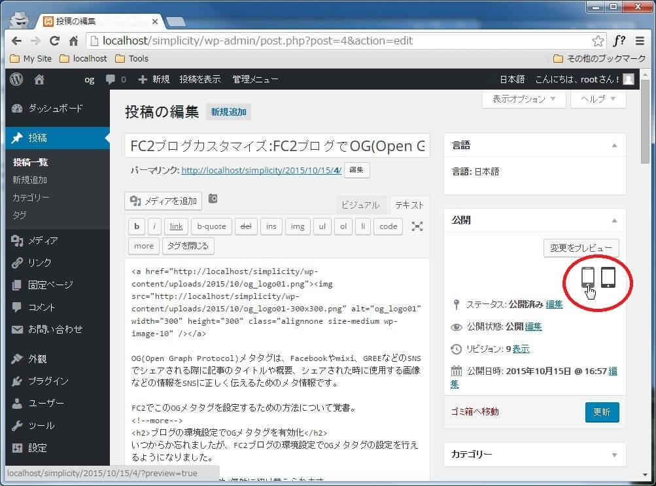Click the WordPress logo in admin bar
Image resolution: width=656 pixels, height=486 pixels.
17,79
